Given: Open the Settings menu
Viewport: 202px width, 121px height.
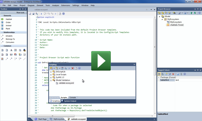Looking at the screenshot, I should point(76,5).
